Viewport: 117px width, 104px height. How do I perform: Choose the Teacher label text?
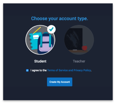(x=79, y=61)
